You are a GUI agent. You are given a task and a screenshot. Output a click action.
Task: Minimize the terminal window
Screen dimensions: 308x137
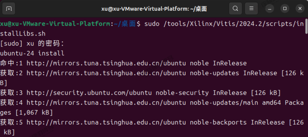tap(270, 9)
